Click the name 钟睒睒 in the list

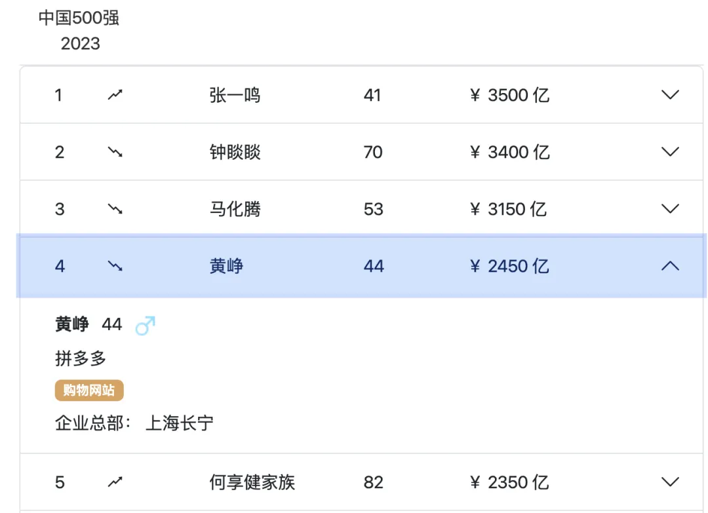235,152
